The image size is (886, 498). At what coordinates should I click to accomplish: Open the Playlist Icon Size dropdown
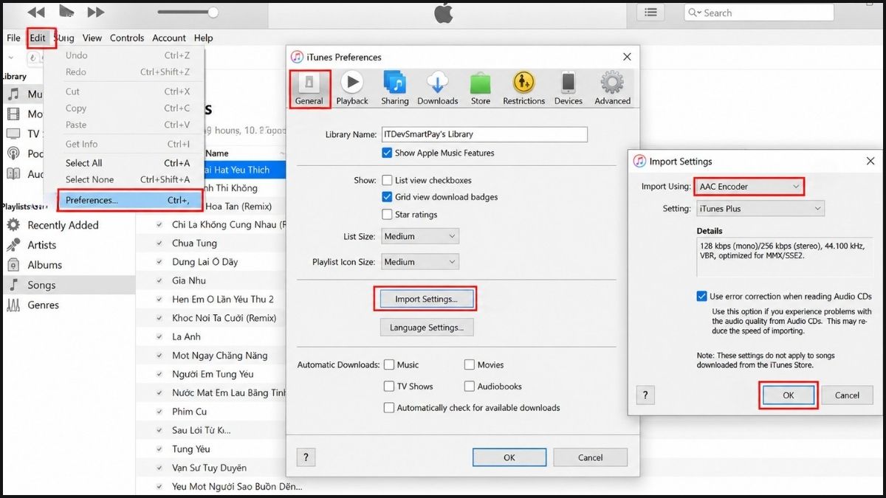(420, 262)
